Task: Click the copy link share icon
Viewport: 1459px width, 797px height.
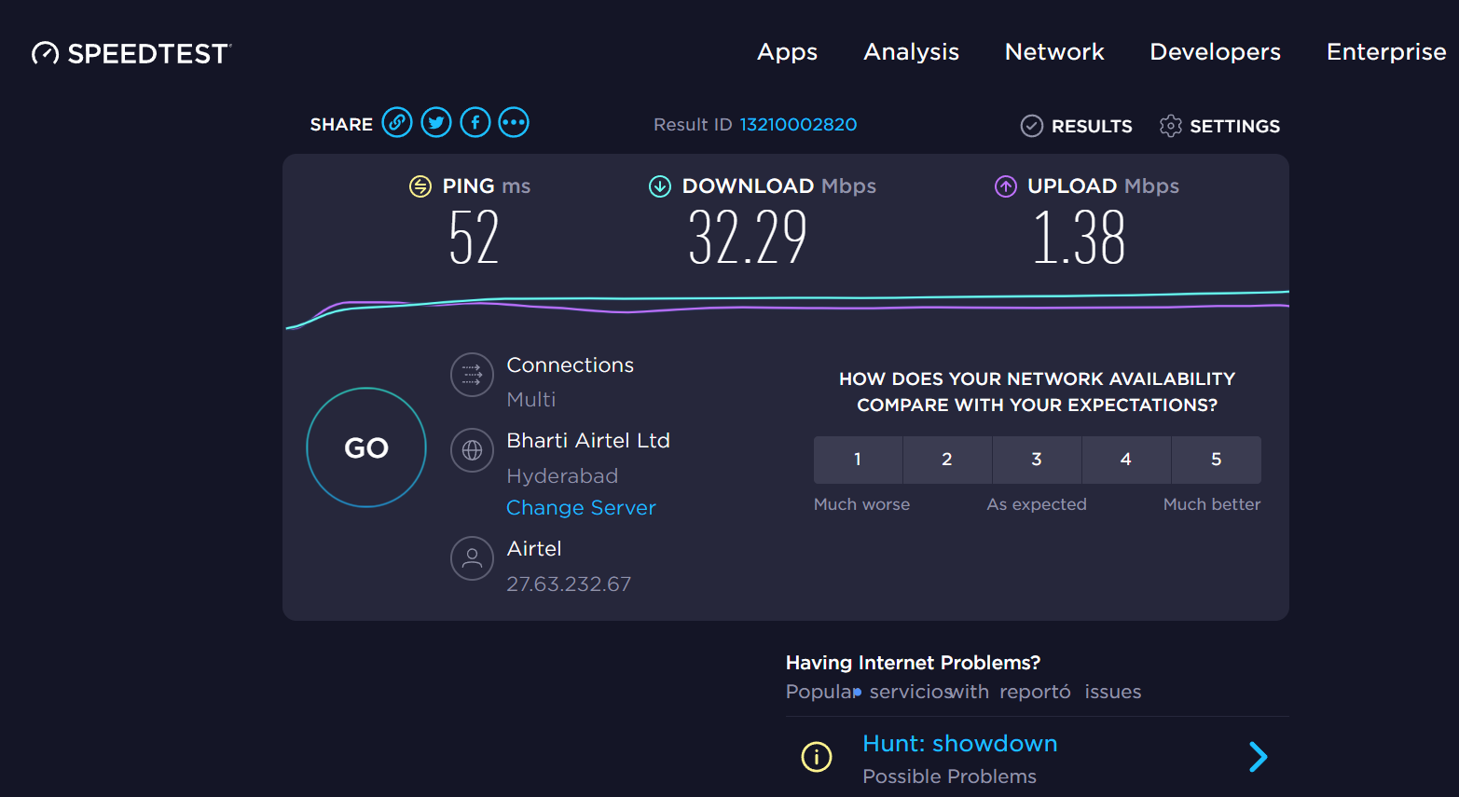Action: click(x=397, y=123)
